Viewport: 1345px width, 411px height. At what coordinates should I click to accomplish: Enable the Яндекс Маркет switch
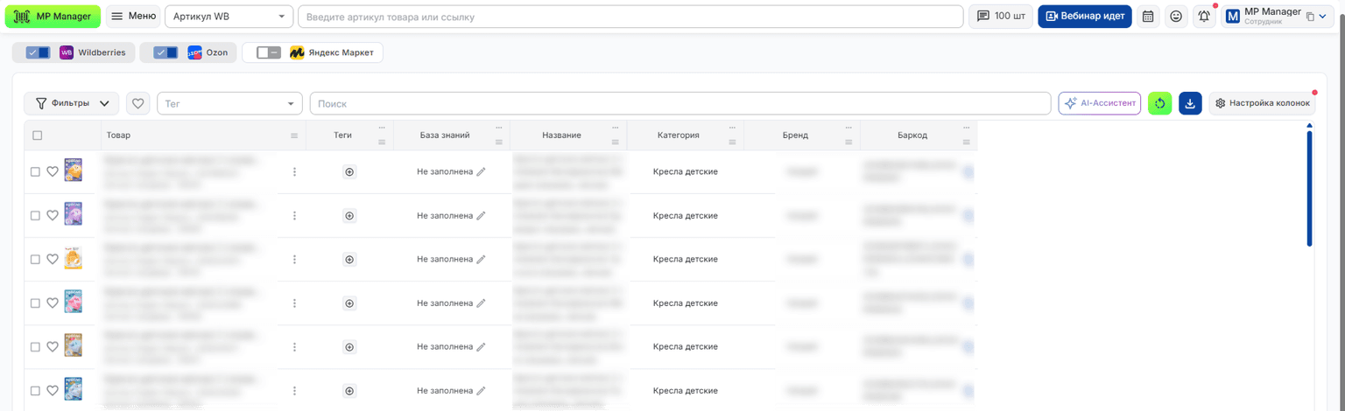pyautogui.click(x=269, y=52)
